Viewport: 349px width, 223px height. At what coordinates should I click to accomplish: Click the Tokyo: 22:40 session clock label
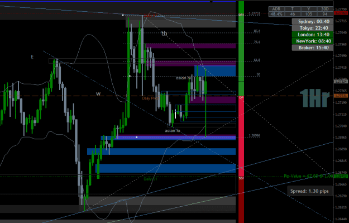coord(313,28)
